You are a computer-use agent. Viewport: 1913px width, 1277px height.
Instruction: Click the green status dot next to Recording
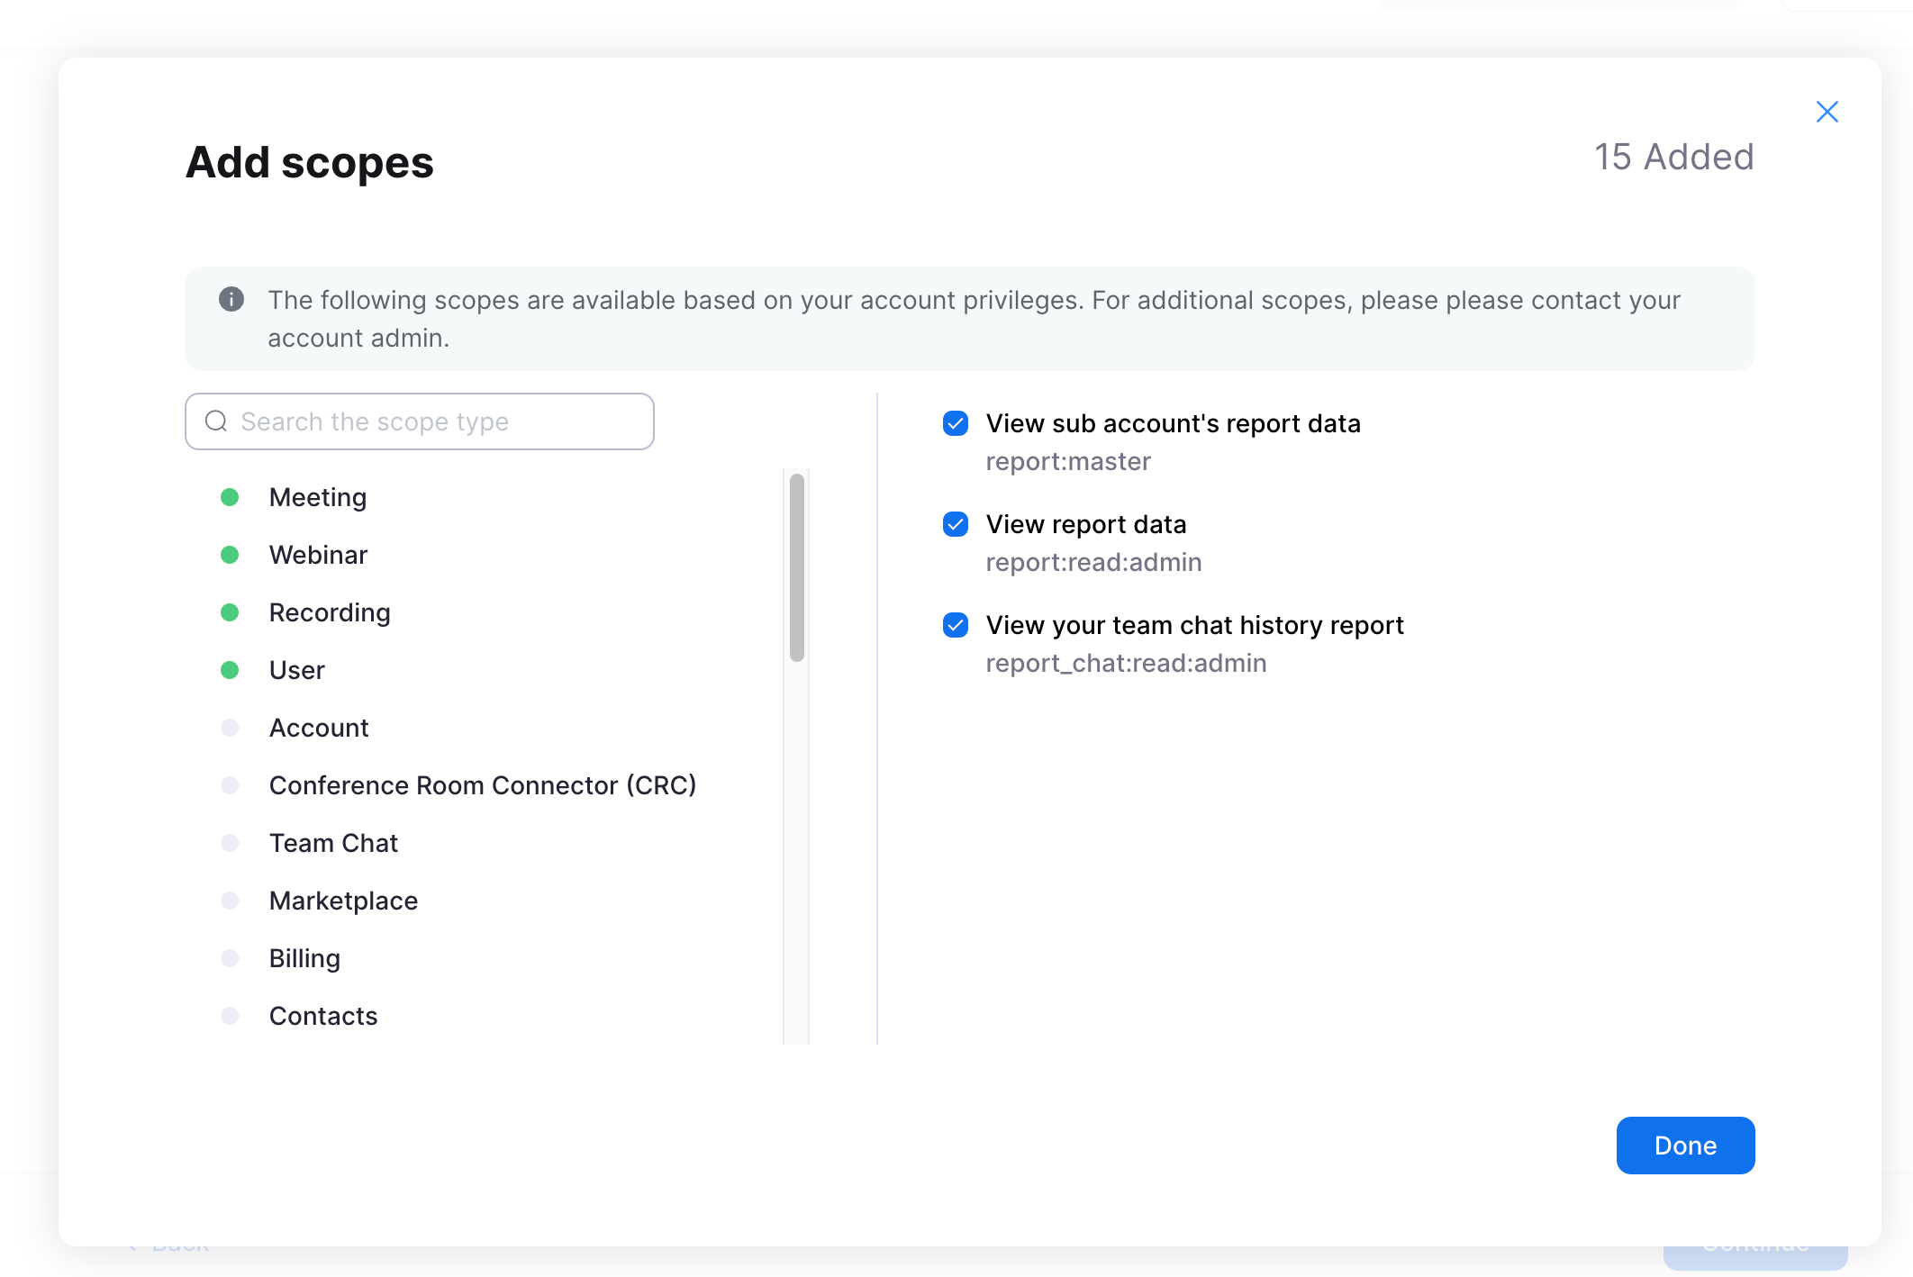[x=231, y=611]
